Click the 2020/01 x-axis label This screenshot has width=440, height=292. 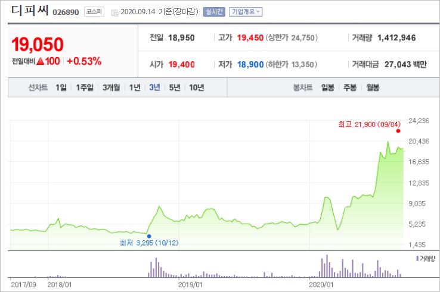321,285
